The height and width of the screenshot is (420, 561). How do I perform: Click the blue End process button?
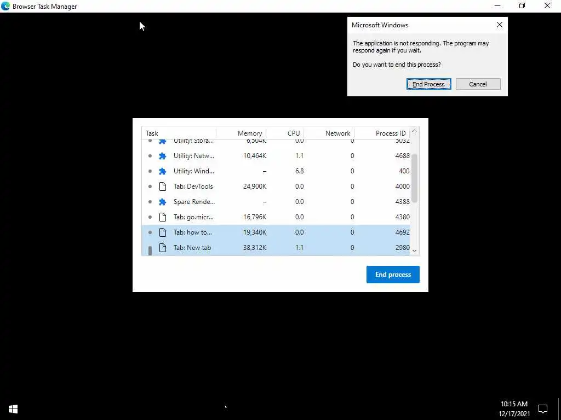pos(393,275)
